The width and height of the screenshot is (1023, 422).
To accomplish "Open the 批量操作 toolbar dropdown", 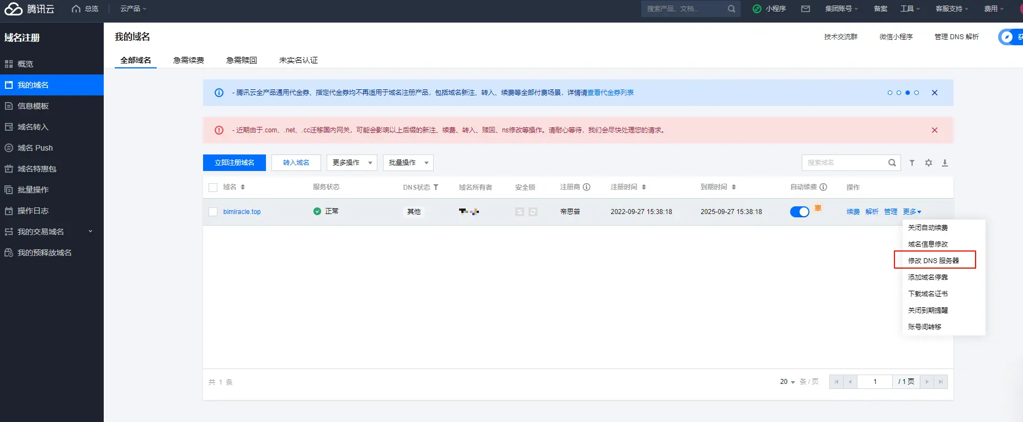I will [x=408, y=163].
